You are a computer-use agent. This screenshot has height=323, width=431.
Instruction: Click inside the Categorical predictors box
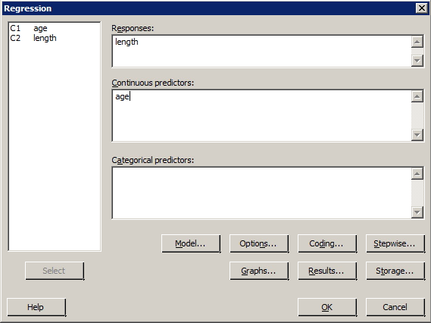pyautogui.click(x=261, y=193)
